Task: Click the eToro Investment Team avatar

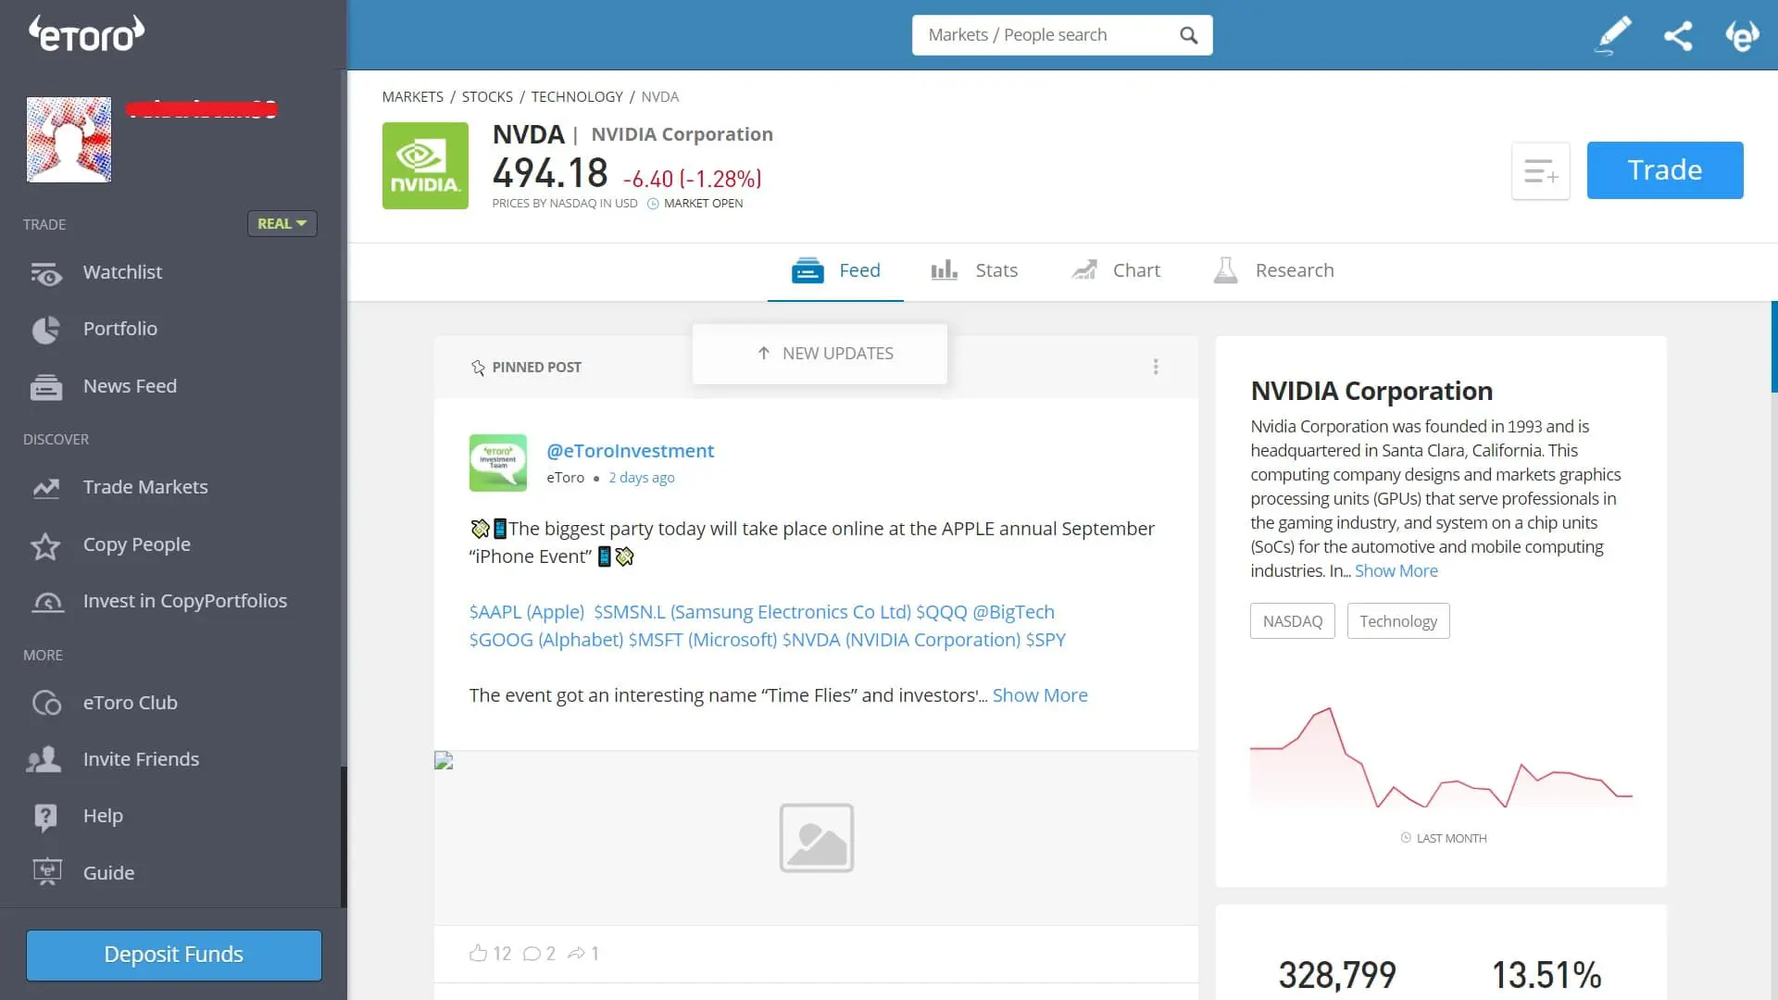Action: point(498,462)
